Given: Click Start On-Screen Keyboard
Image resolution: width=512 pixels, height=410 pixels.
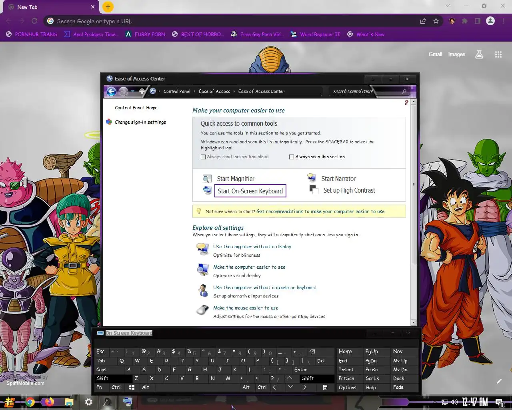Looking at the screenshot, I should pos(250,191).
